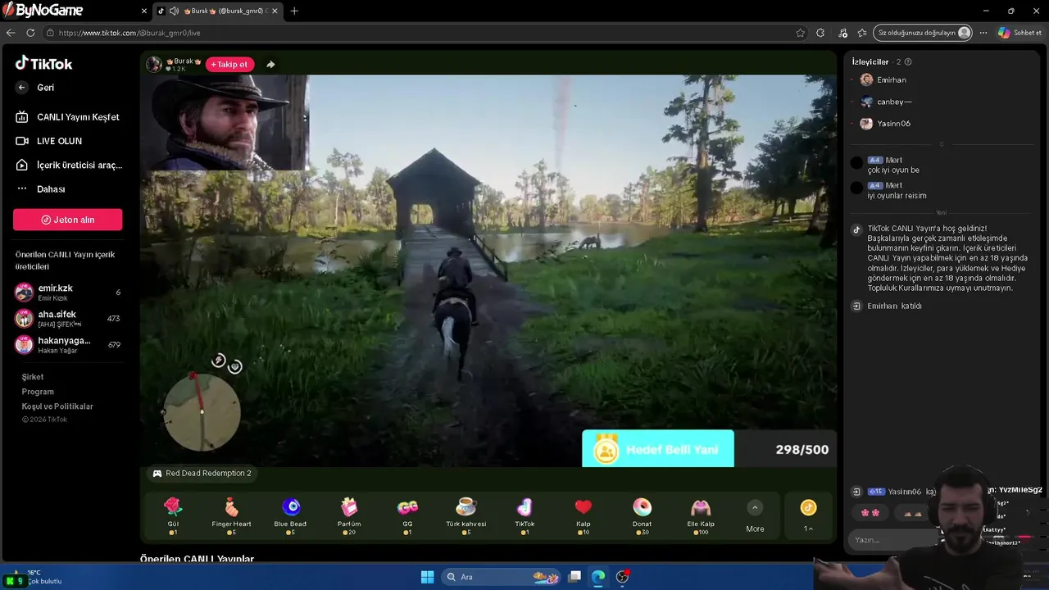Send the GG gift
The height and width of the screenshot is (590, 1049).
(x=407, y=515)
